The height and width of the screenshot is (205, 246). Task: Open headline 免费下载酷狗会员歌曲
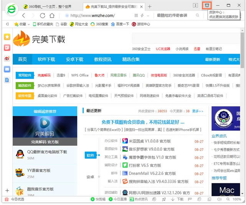pyautogui.click(x=143, y=122)
